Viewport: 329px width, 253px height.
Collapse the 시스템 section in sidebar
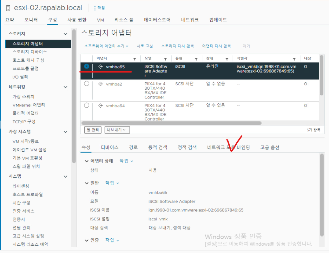point(65,177)
